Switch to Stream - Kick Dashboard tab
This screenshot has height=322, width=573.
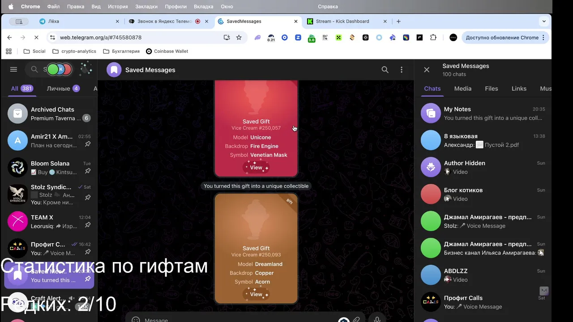pyautogui.click(x=347, y=21)
